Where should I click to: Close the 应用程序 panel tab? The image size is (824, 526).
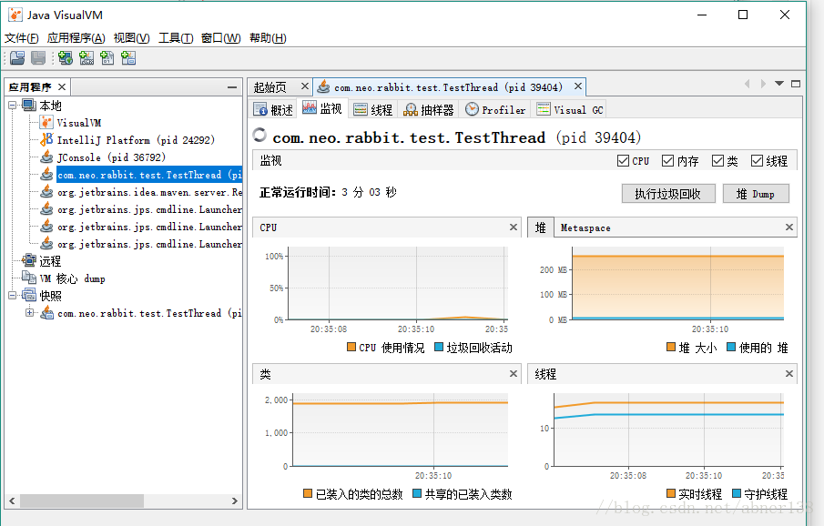pos(62,86)
